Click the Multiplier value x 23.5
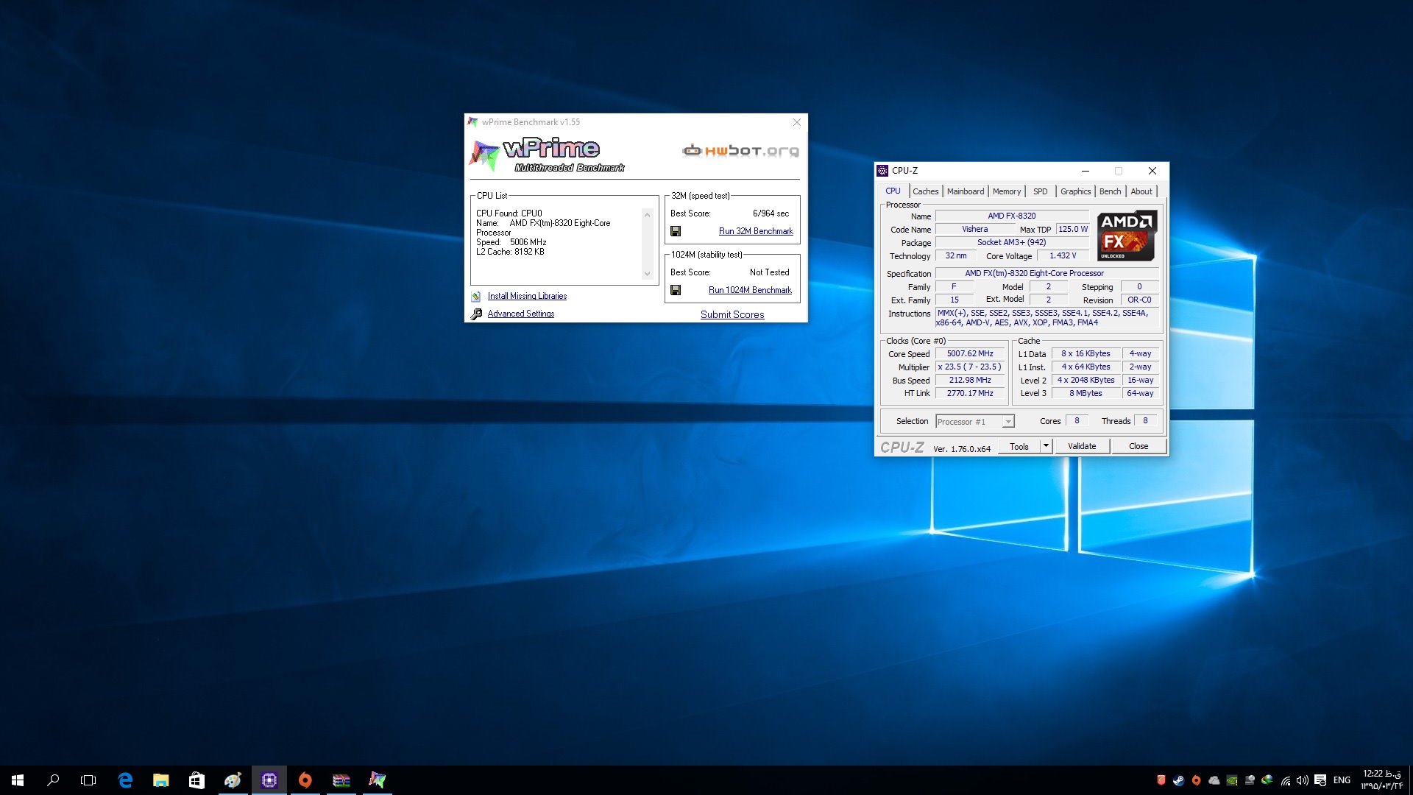The width and height of the screenshot is (1413, 795). click(x=970, y=367)
